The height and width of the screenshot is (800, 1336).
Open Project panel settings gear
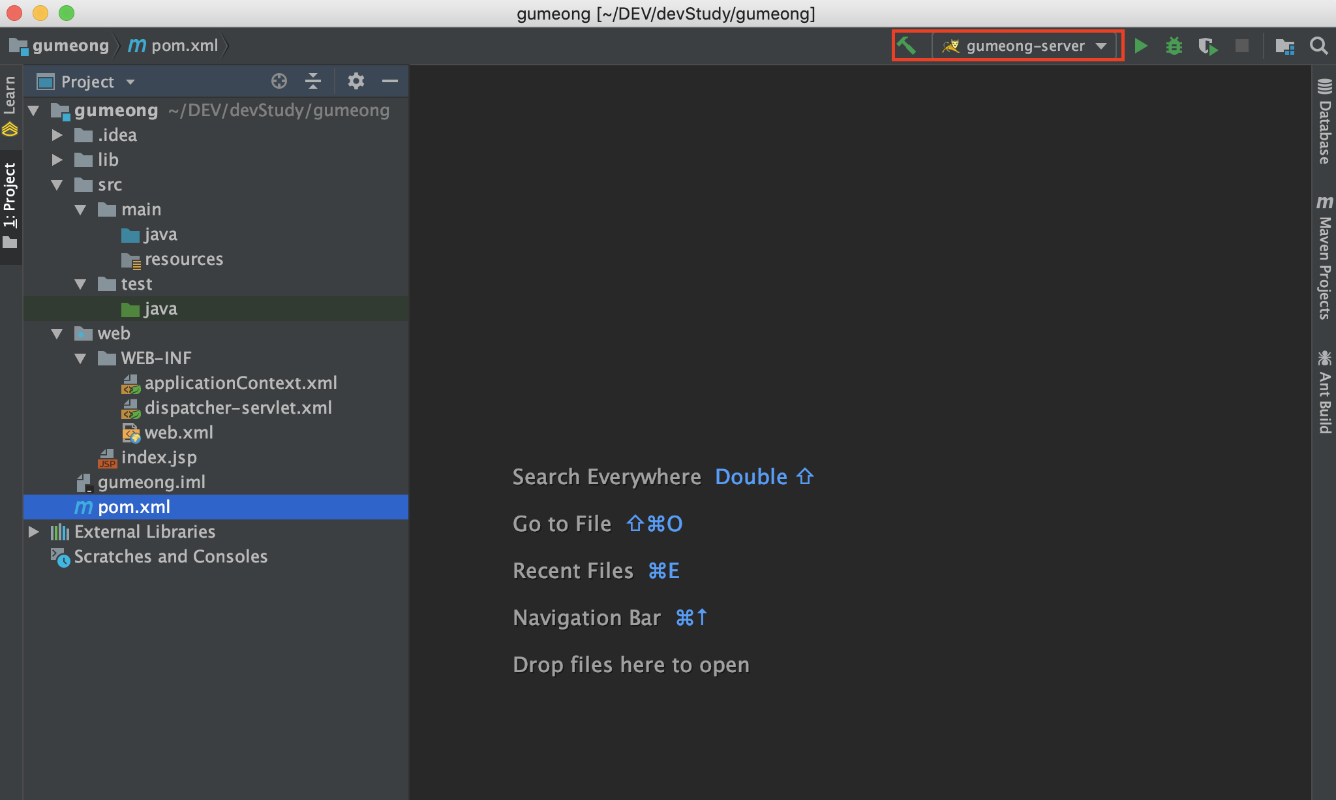point(356,81)
